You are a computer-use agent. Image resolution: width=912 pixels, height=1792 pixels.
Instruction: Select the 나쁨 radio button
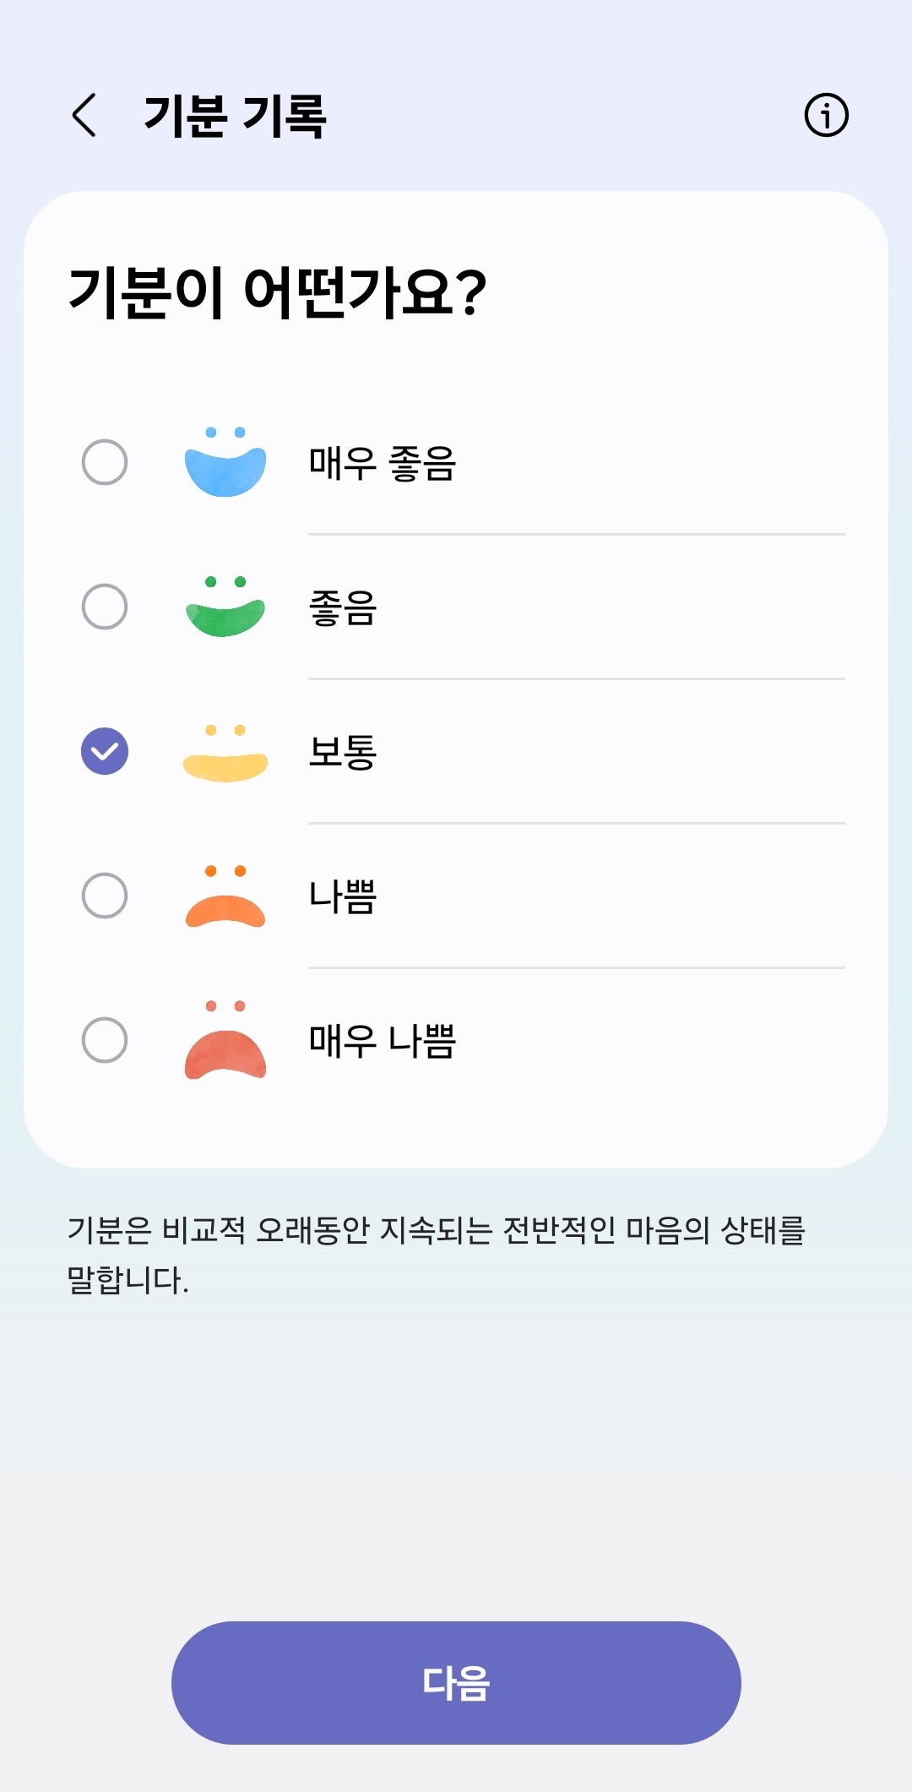(105, 896)
